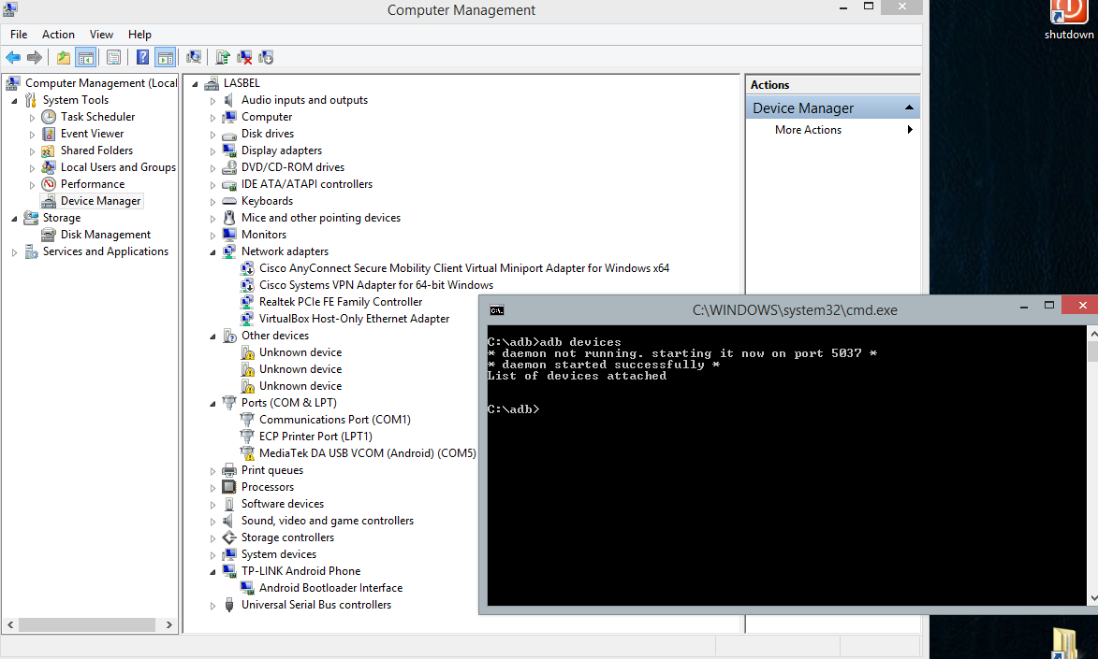Viewport: 1098px width, 659px height.
Task: Open the Action menu
Action: (58, 35)
